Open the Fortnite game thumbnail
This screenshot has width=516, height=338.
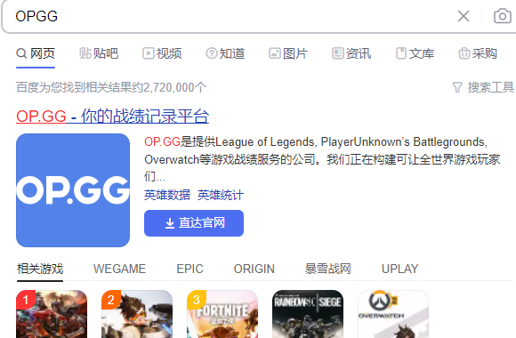[222, 314]
